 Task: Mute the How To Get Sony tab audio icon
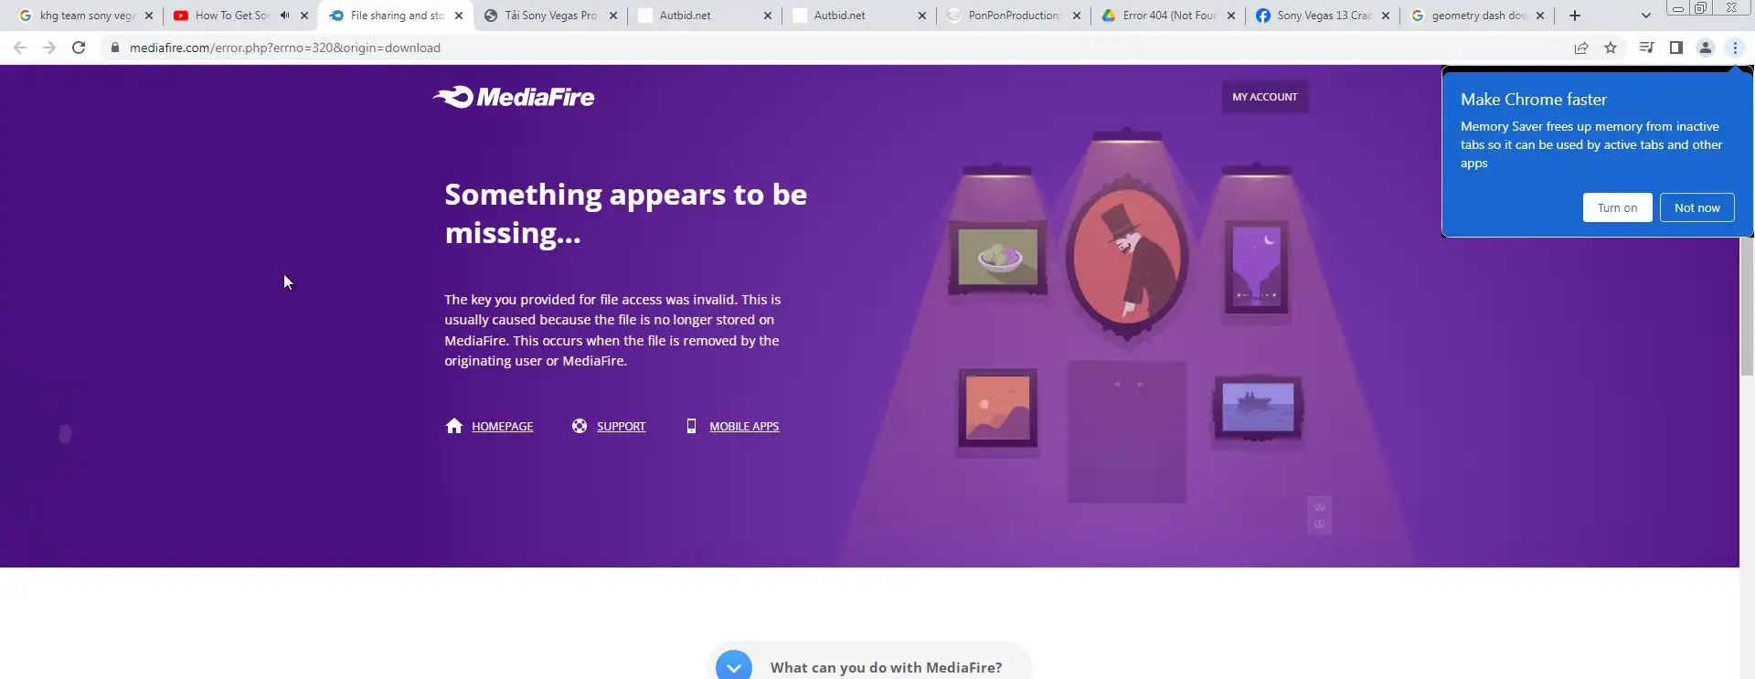(285, 16)
